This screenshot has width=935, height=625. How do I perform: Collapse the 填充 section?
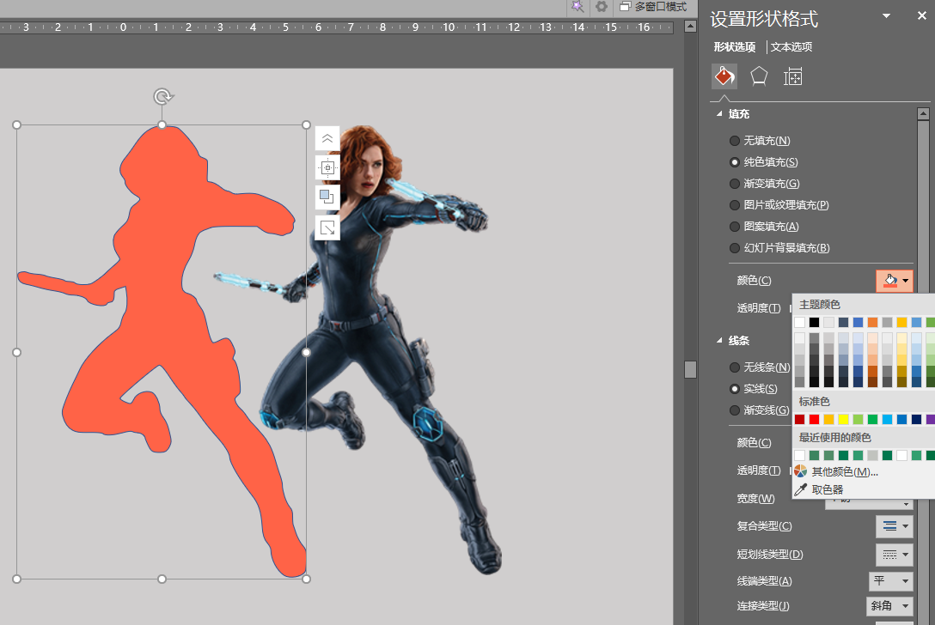719,114
